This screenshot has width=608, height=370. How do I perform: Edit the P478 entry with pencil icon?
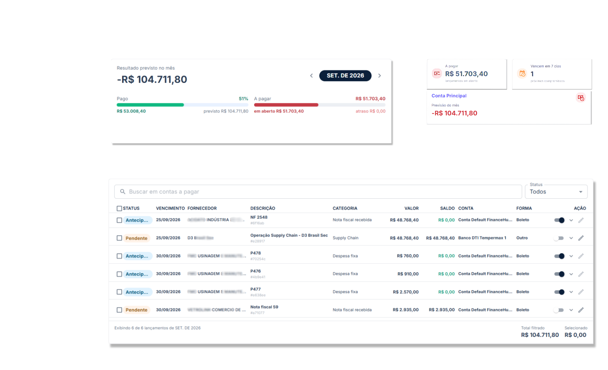581,256
